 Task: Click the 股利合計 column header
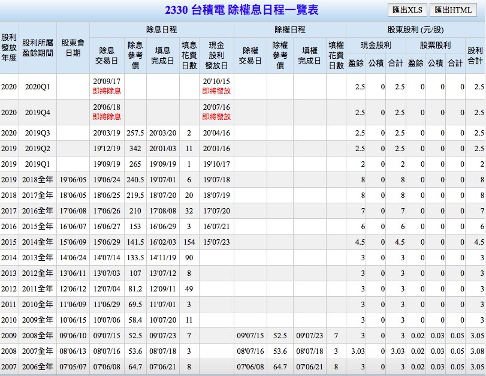(475, 55)
